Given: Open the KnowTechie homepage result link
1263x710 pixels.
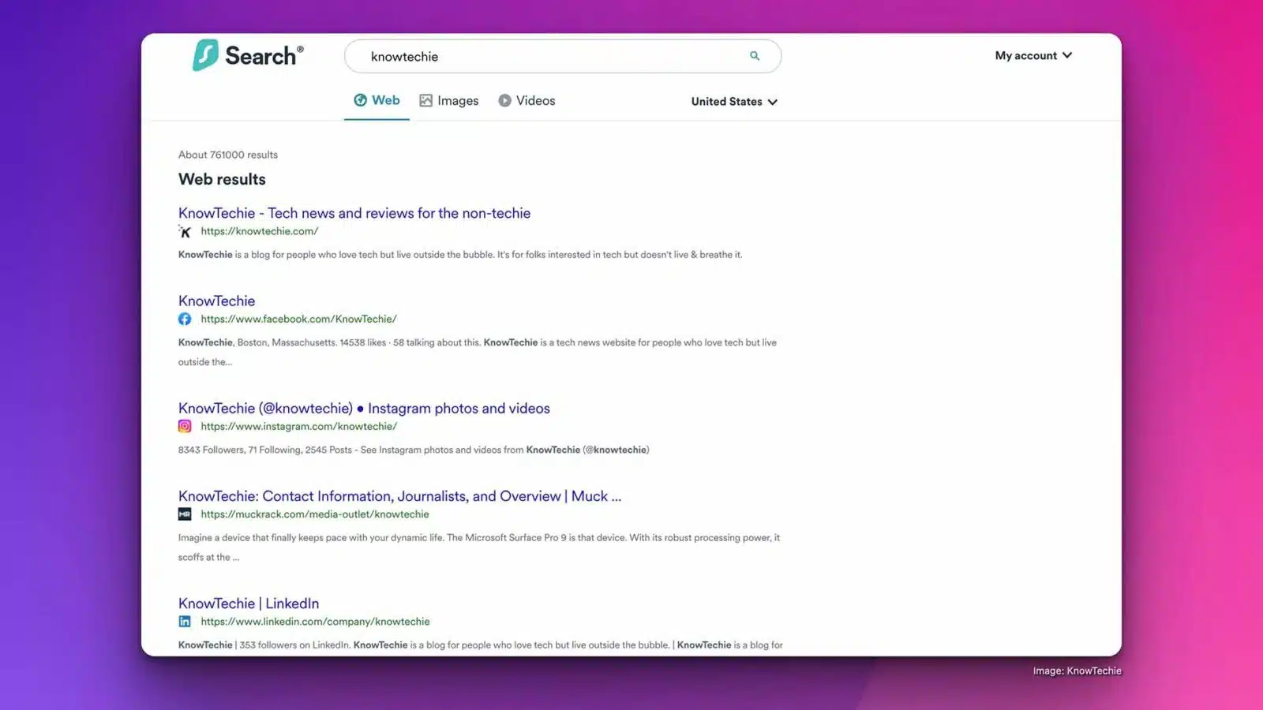Looking at the screenshot, I should click(354, 213).
